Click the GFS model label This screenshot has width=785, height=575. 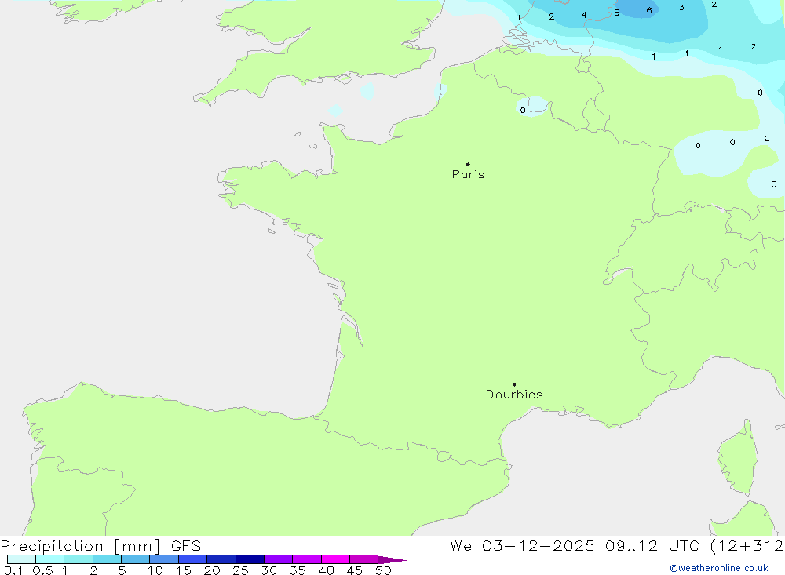(186, 546)
